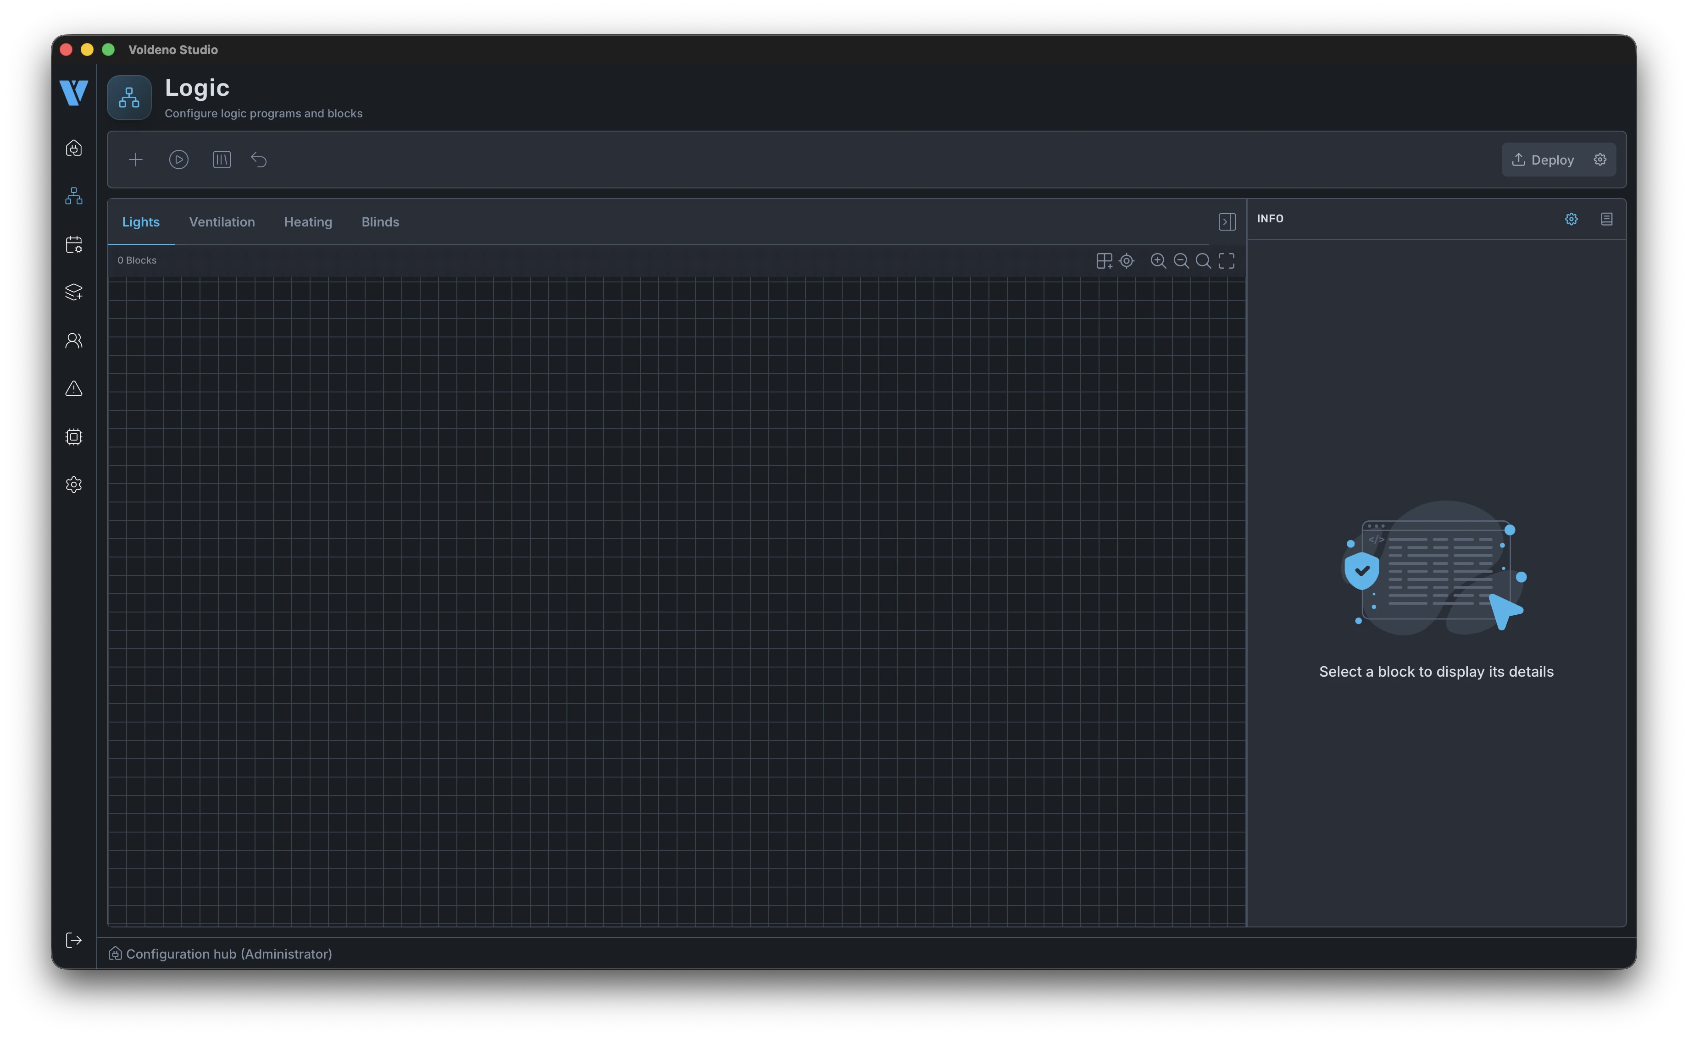The width and height of the screenshot is (1688, 1037).
Task: Switch to the Blinds tab
Action: 380,221
